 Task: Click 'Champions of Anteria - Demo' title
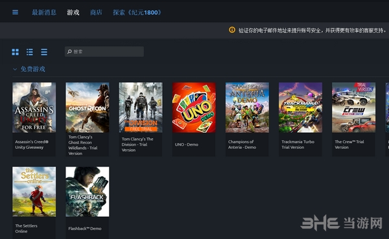click(242, 144)
